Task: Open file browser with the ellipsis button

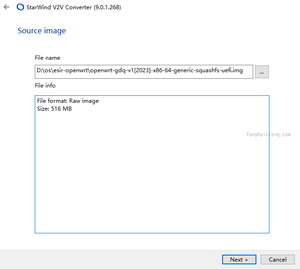Action: pos(262,72)
